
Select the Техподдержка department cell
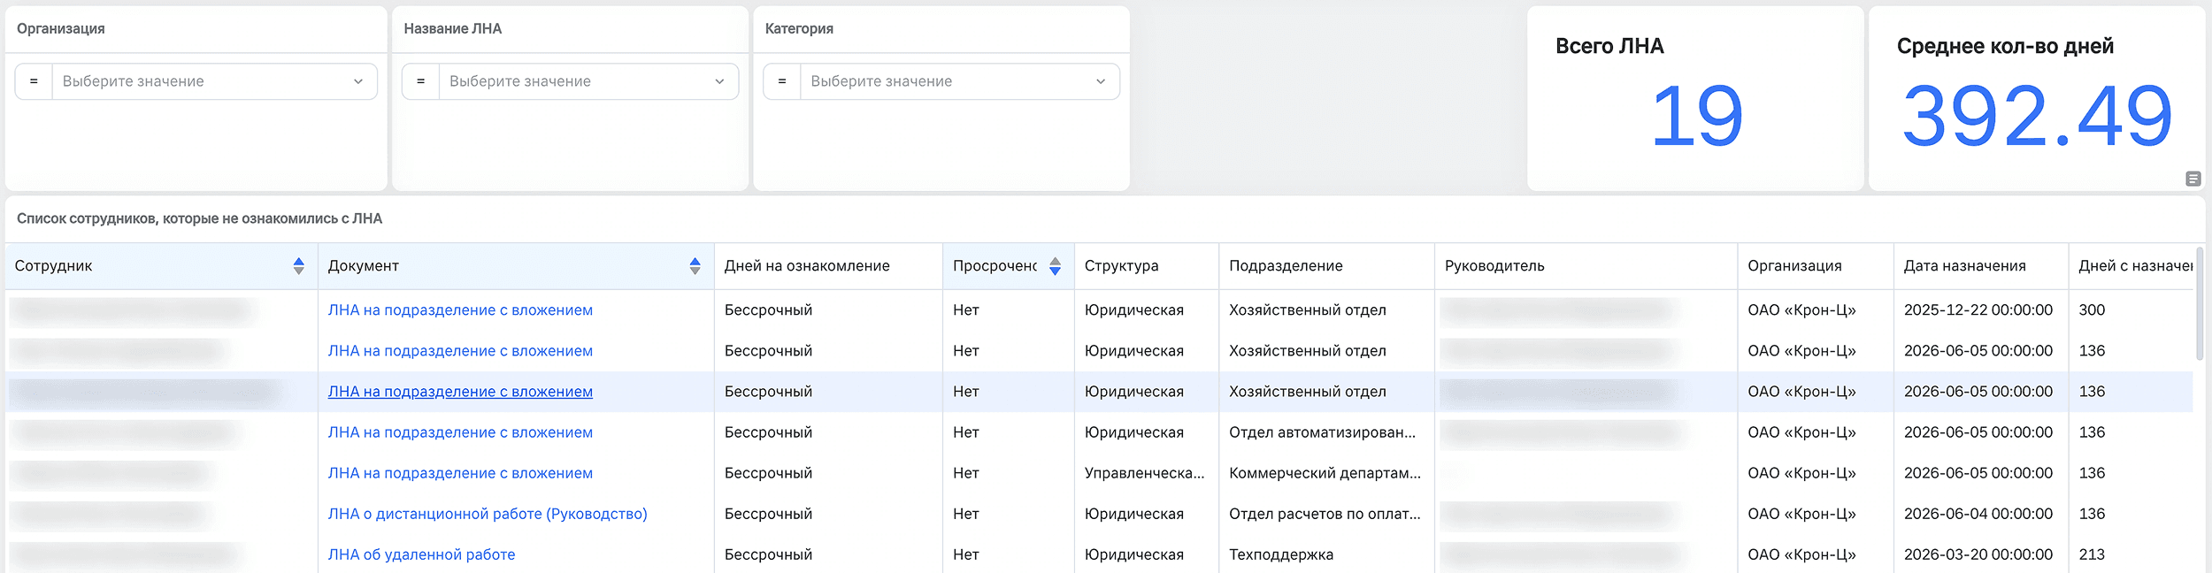pyautogui.click(x=1326, y=554)
